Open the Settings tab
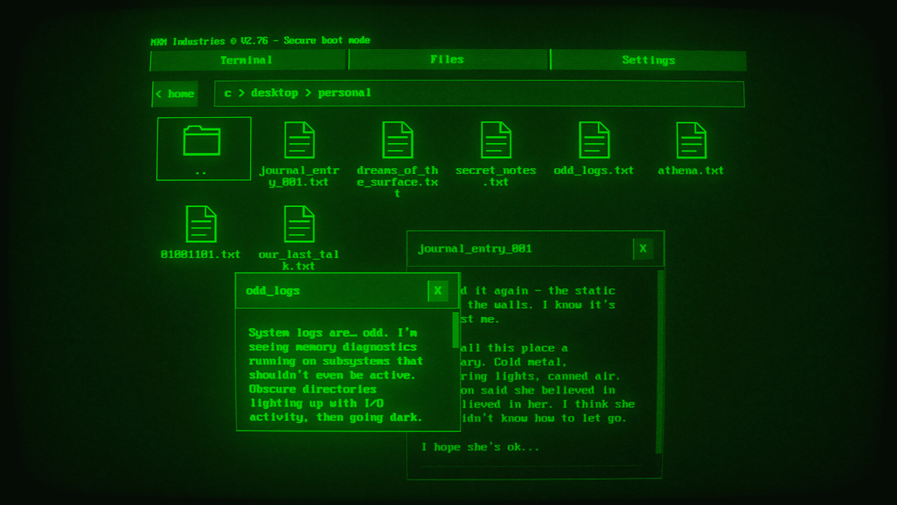897x505 pixels. pos(649,60)
